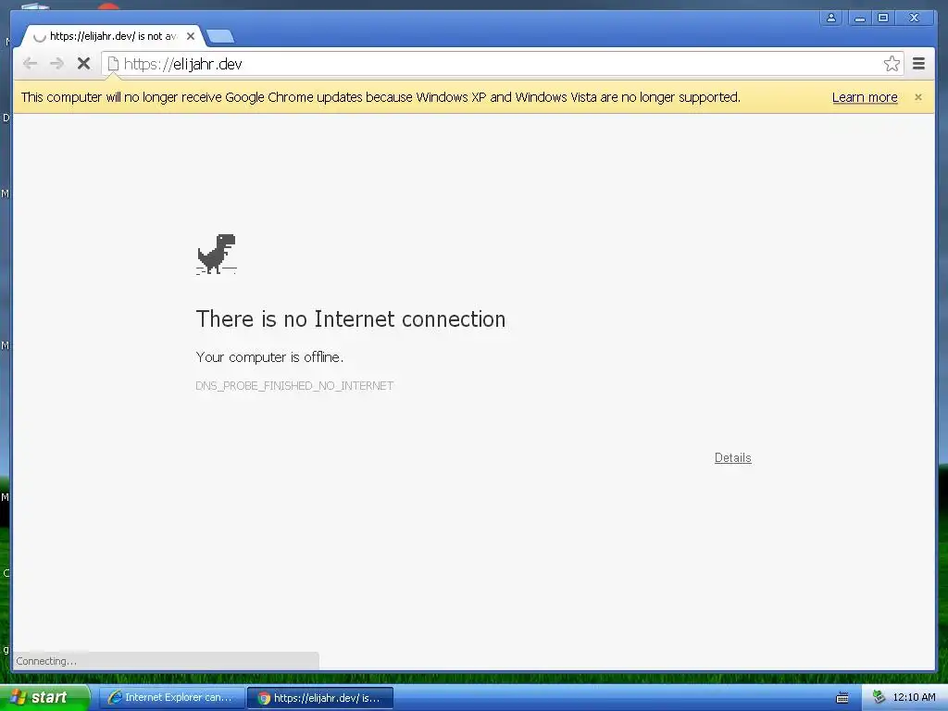Screen dimensions: 948x711
Task: Open the Chrome user profile button
Action: point(831,18)
